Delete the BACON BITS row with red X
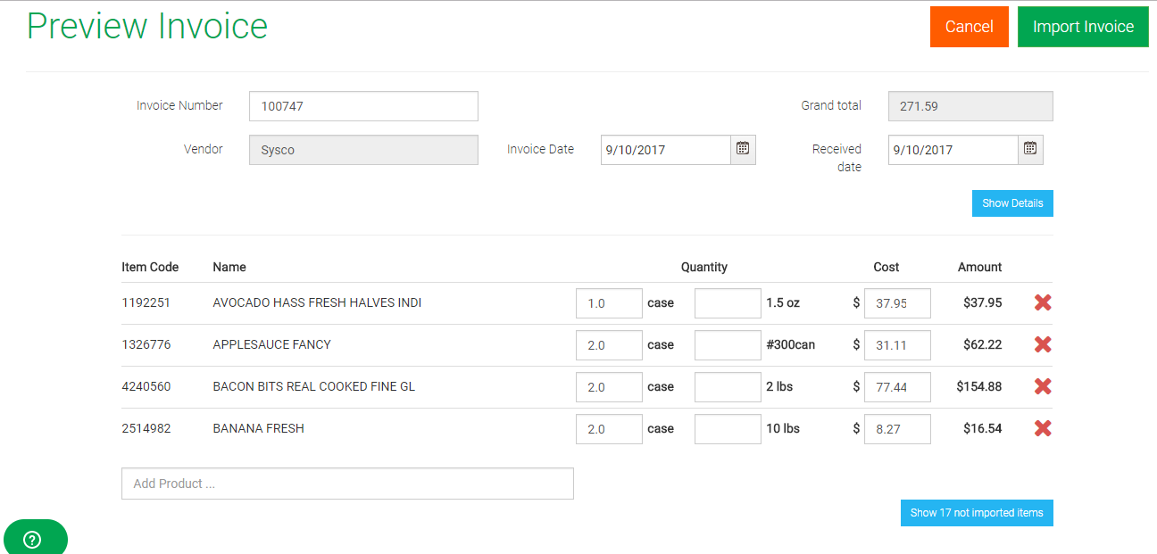 click(1042, 387)
